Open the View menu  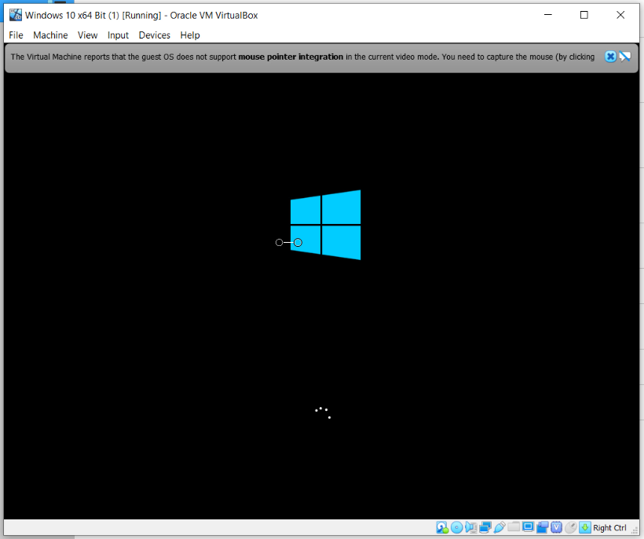coord(87,35)
